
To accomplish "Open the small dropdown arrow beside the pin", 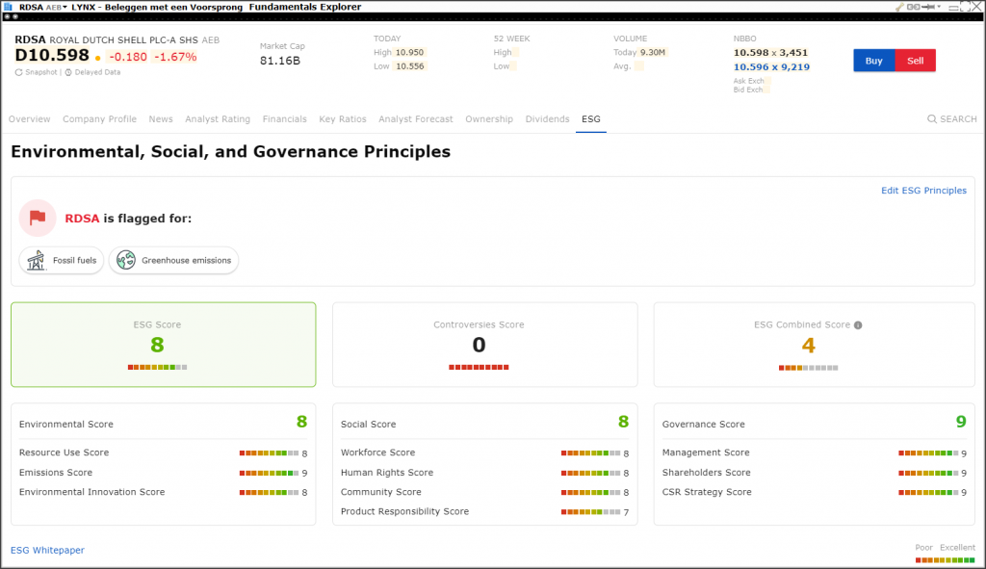I will [939, 7].
